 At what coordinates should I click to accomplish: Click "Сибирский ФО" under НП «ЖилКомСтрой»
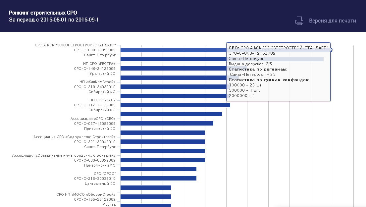tap(102, 92)
